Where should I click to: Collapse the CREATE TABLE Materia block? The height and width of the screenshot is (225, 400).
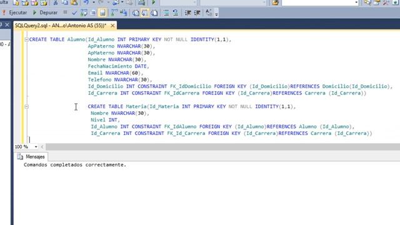[x=26, y=107]
